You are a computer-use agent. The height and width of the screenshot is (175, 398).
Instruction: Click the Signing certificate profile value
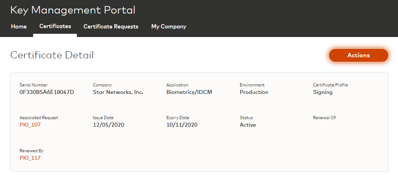[323, 92]
